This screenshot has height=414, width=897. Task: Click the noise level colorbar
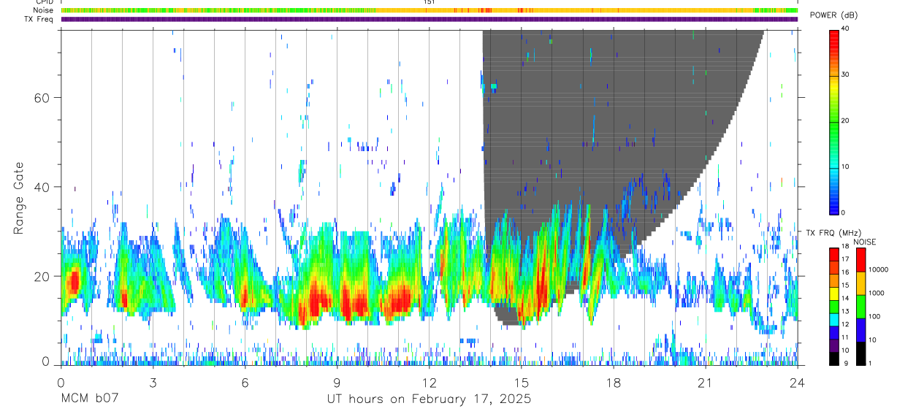pos(861,307)
